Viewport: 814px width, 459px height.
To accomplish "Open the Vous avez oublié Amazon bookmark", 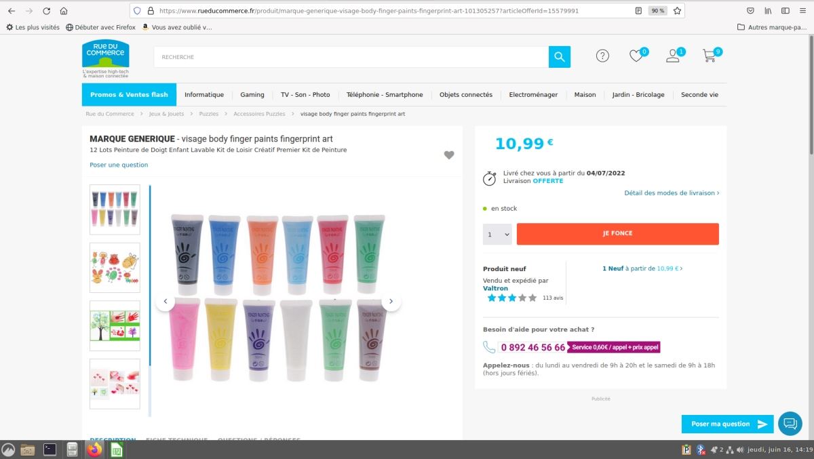I will 177,27.
